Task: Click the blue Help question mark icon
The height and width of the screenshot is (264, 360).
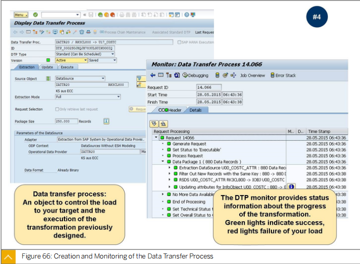Action: tap(187, 15)
